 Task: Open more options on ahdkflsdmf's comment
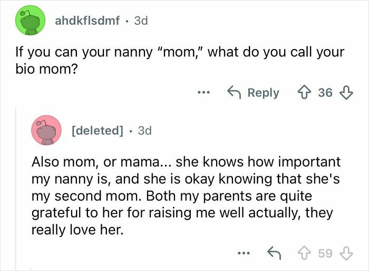tap(203, 93)
